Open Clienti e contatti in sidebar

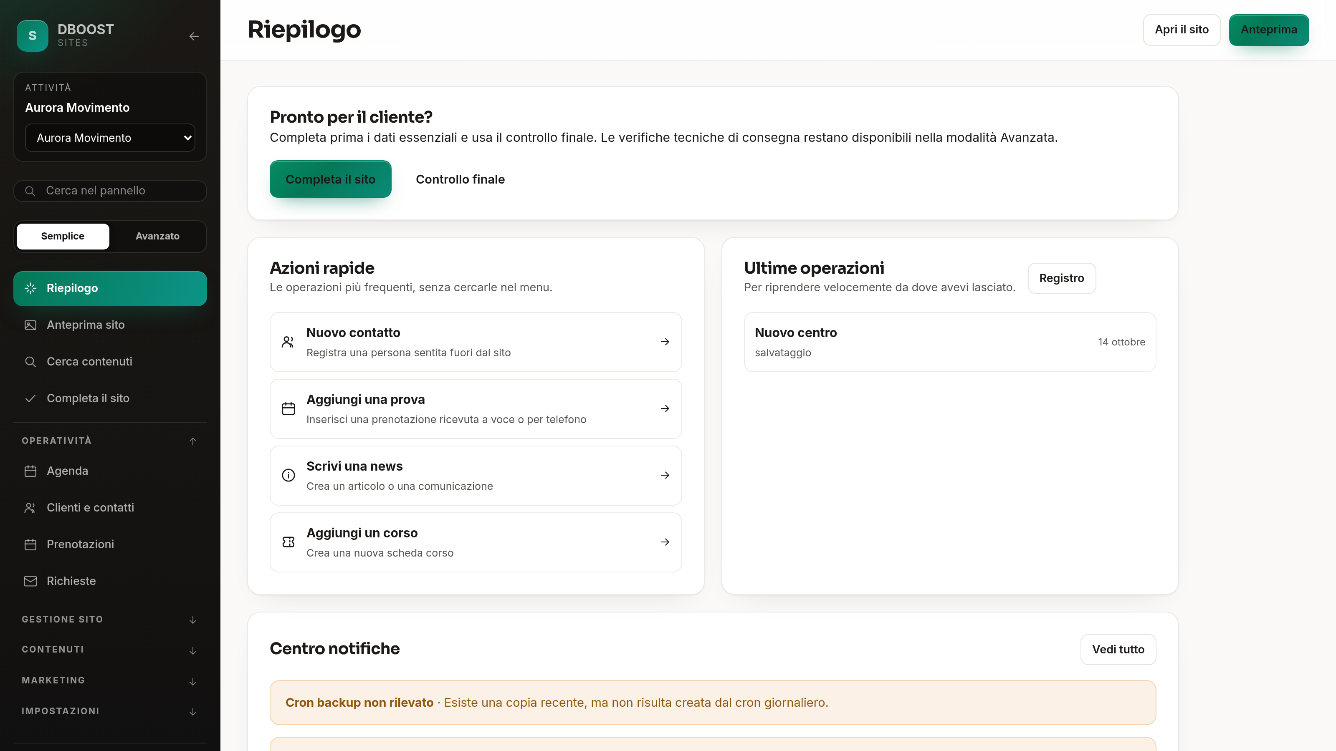(x=110, y=508)
